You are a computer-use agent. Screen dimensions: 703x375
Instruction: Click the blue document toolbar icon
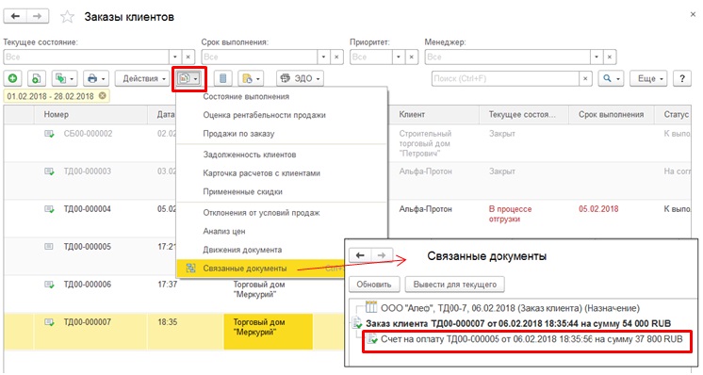pyautogui.click(x=222, y=78)
